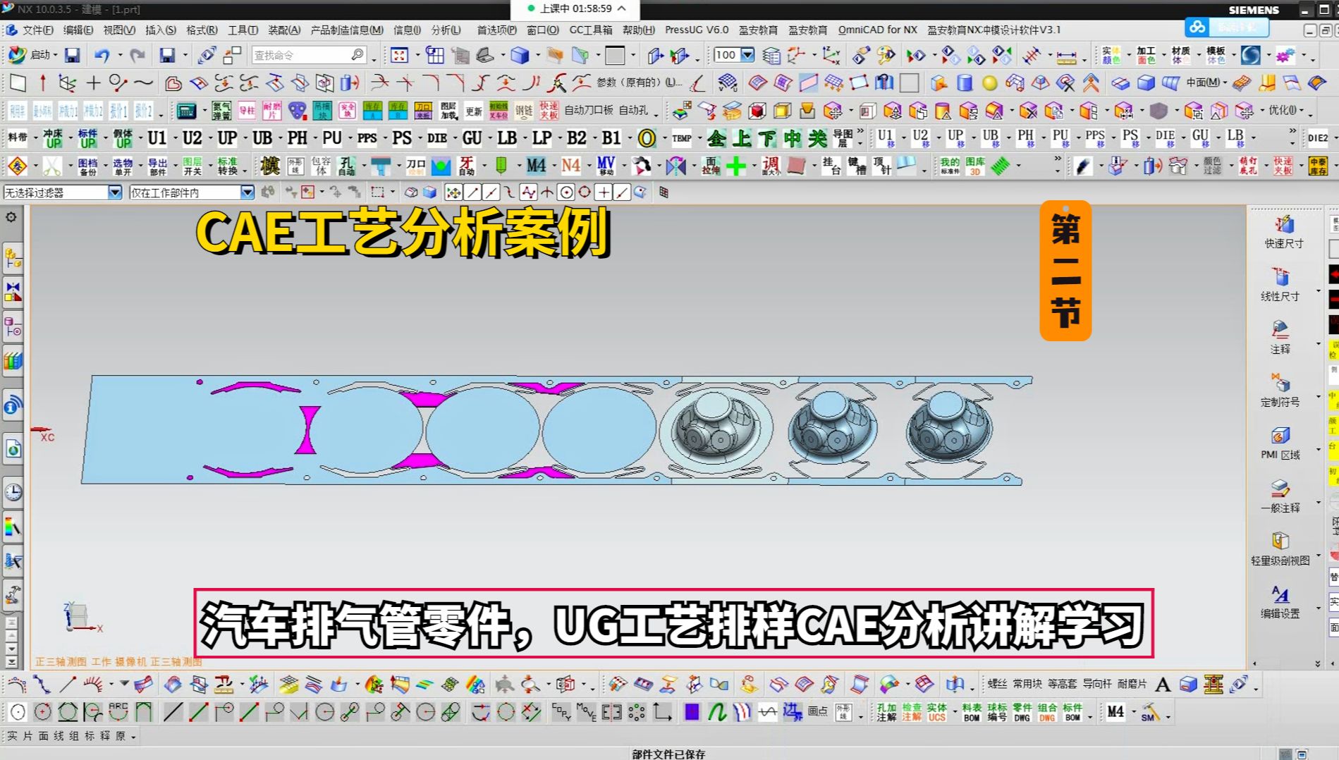Click the blue Cylinder primitive icon
Viewport: 1339px width, 760px height.
tap(965, 83)
